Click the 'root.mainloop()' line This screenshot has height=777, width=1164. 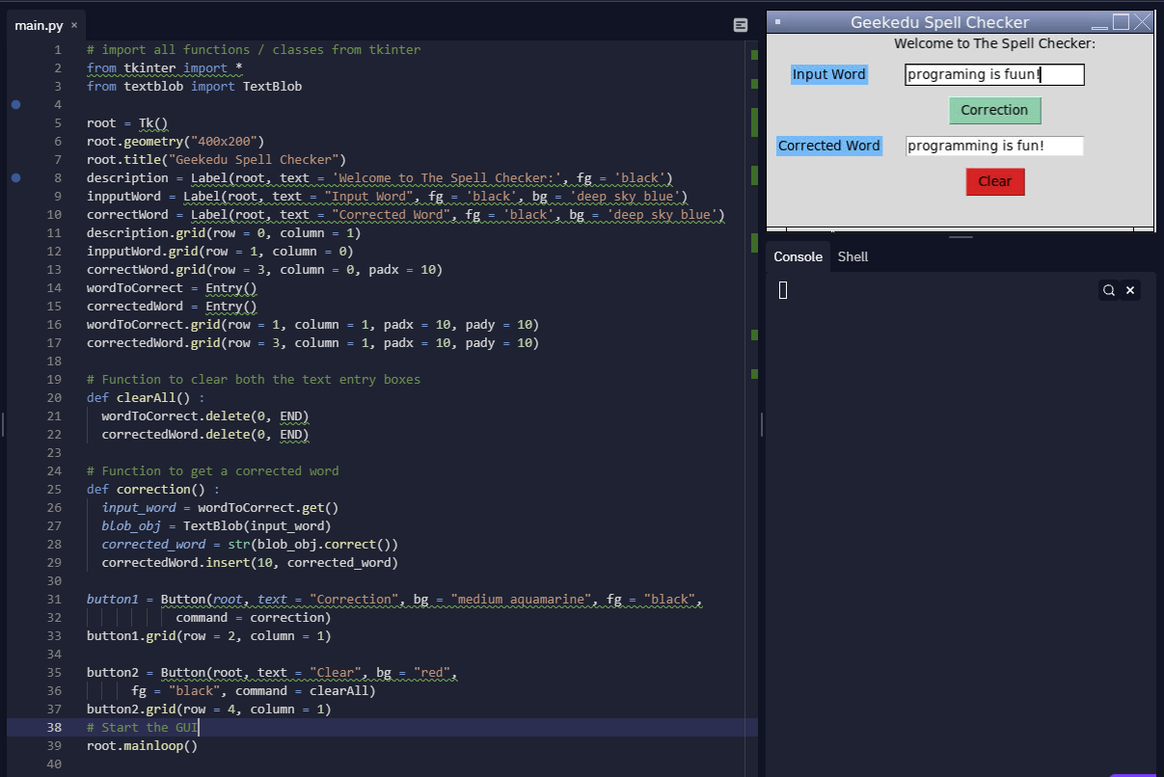pos(142,745)
